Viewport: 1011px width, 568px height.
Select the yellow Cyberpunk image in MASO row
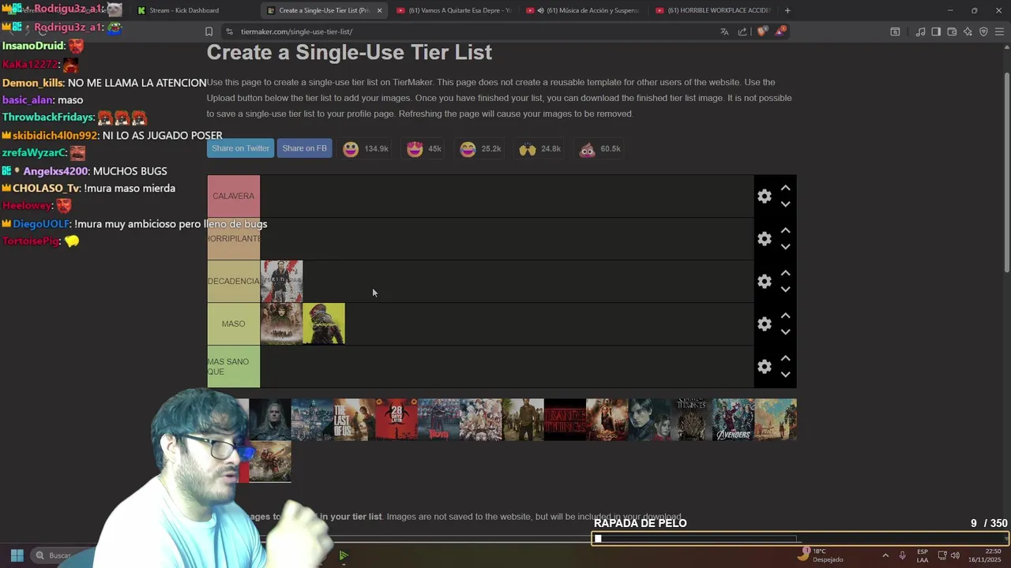(324, 324)
